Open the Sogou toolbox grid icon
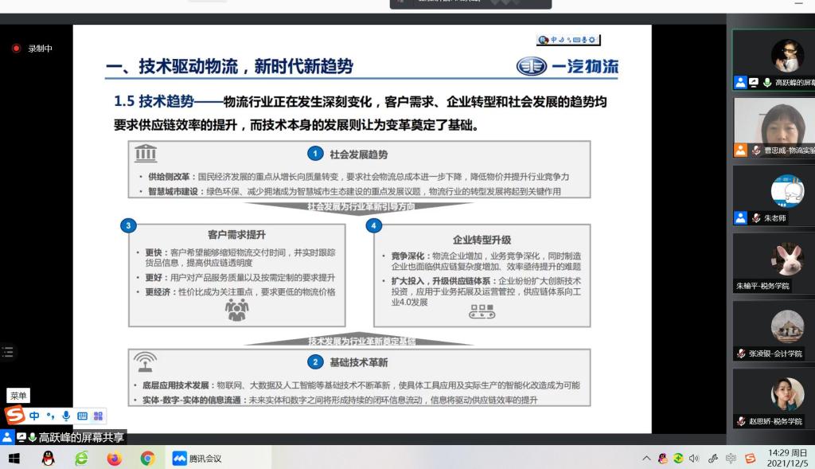Screen dimensions: 815x469 point(98,416)
